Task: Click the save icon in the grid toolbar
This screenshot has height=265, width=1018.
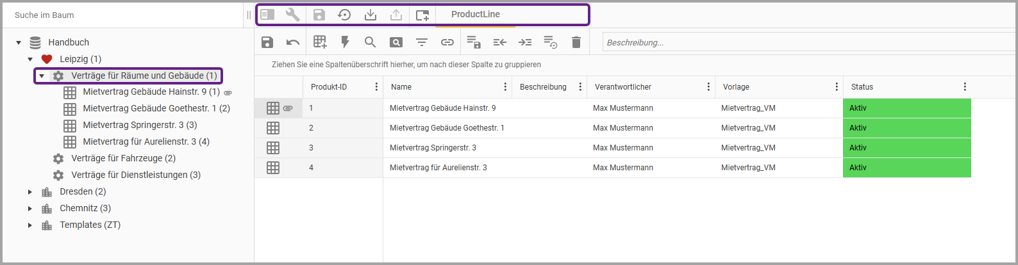Action: click(267, 42)
